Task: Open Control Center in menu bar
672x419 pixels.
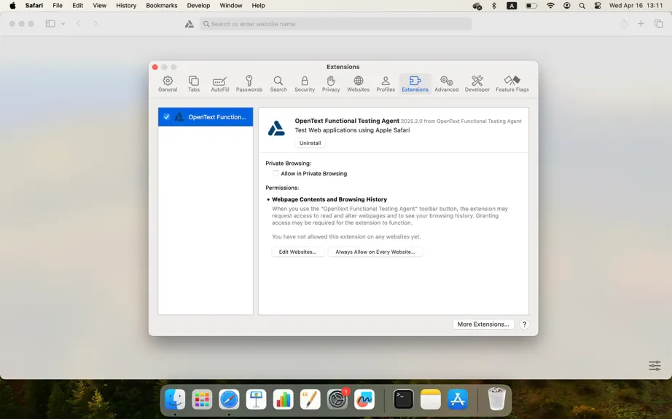Action: point(598,6)
